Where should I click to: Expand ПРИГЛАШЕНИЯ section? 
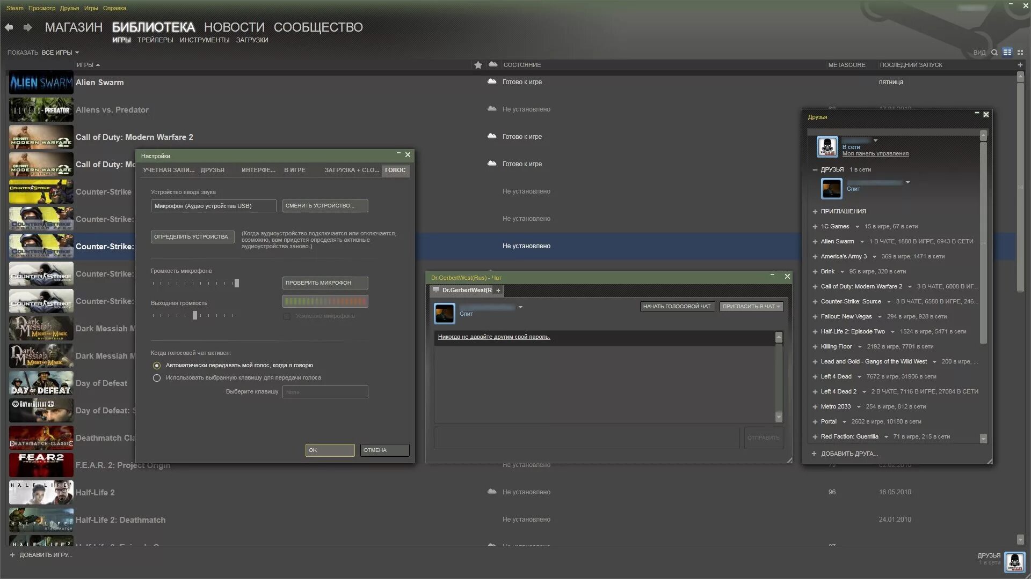(815, 212)
